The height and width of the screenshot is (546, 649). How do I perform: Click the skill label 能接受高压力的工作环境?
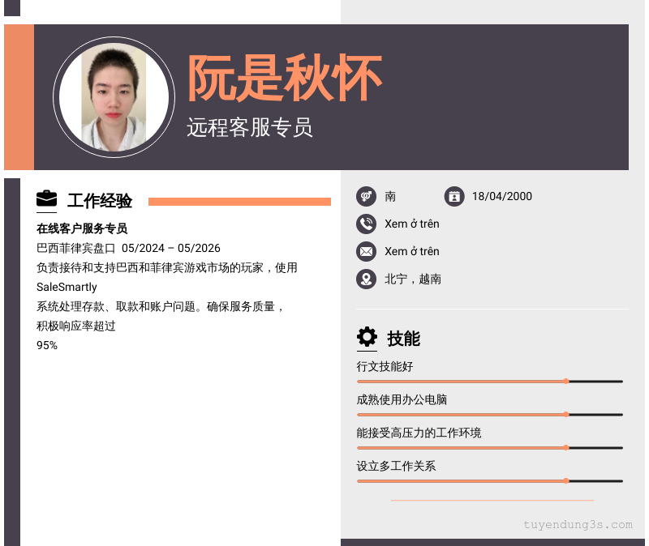point(419,433)
